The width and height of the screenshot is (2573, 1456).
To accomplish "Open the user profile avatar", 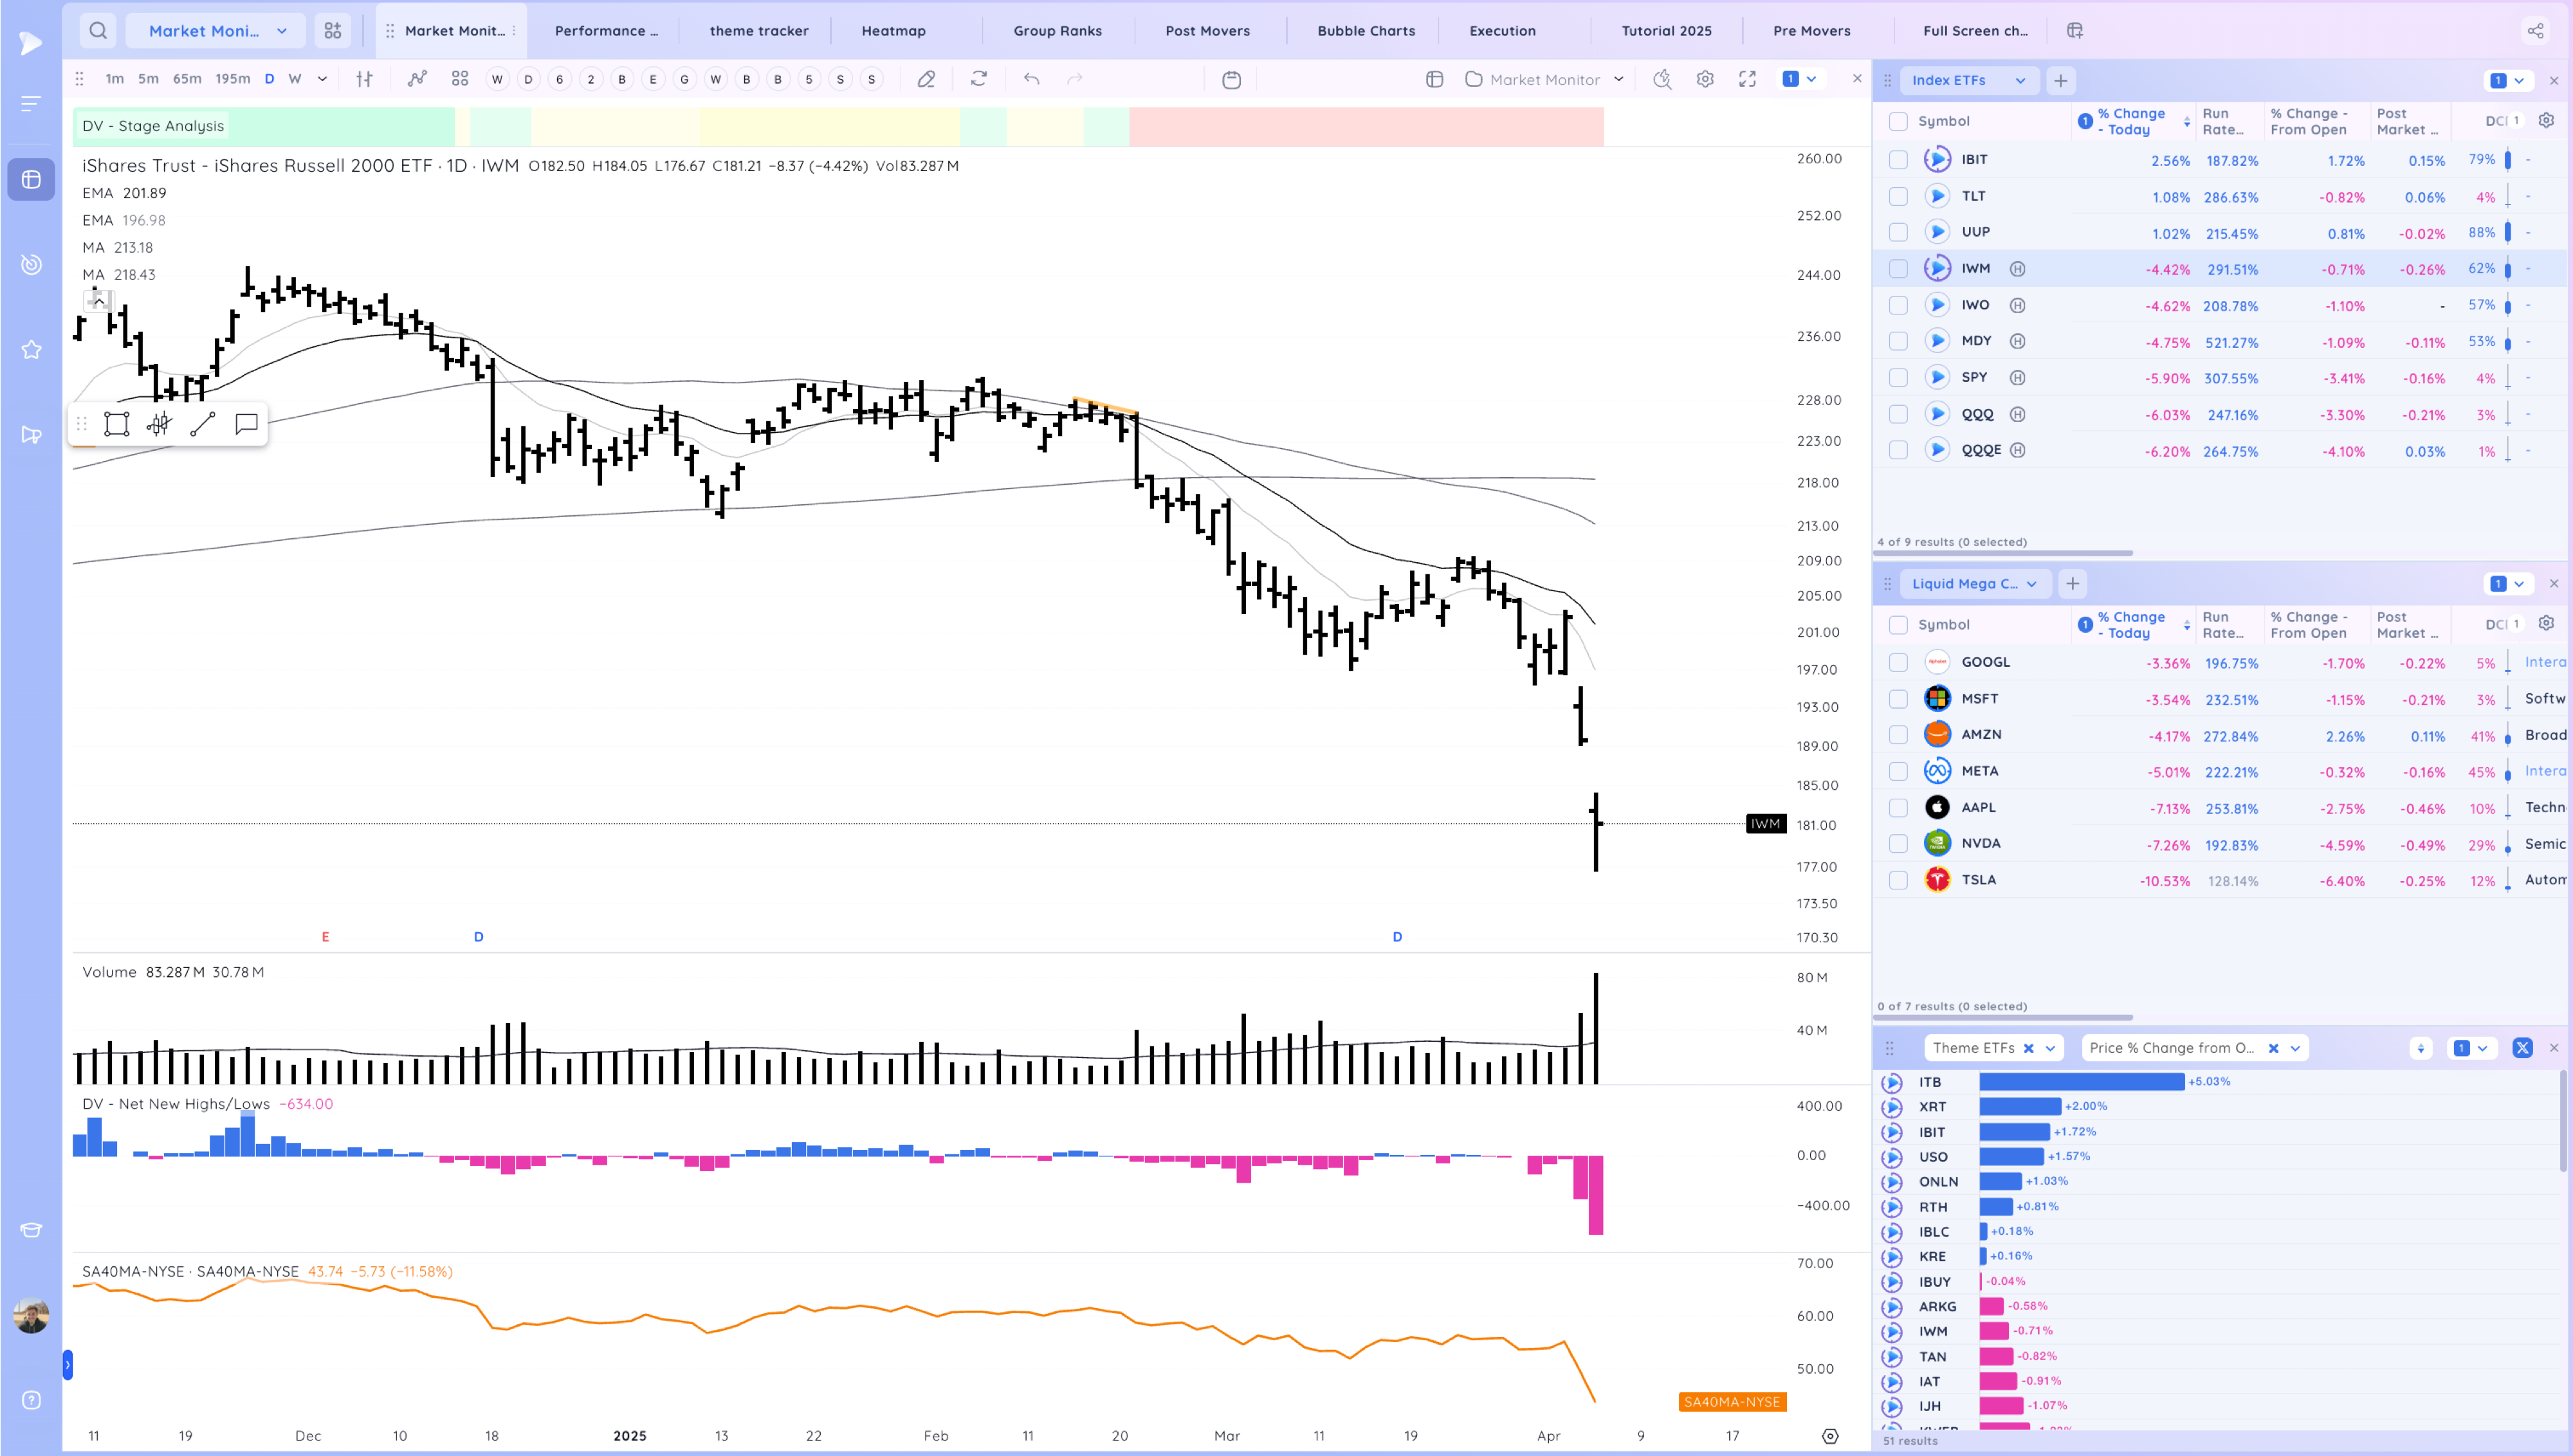I will coord(31,1315).
